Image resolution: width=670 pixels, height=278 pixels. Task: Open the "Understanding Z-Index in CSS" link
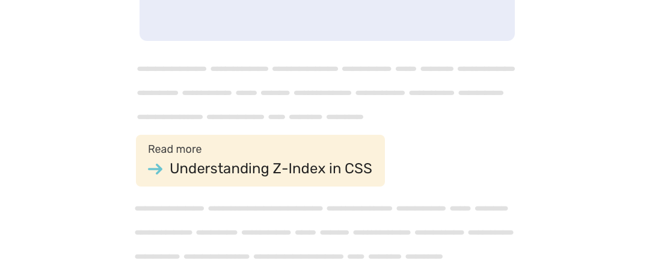(271, 169)
